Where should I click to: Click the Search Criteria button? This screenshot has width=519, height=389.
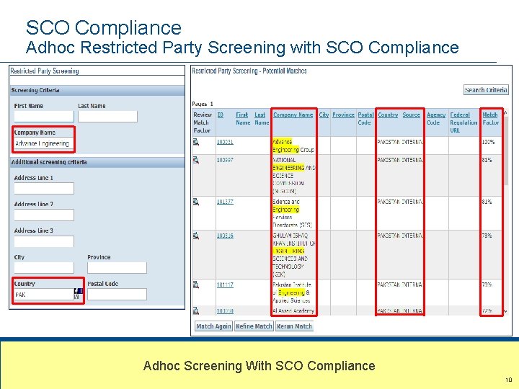click(486, 90)
